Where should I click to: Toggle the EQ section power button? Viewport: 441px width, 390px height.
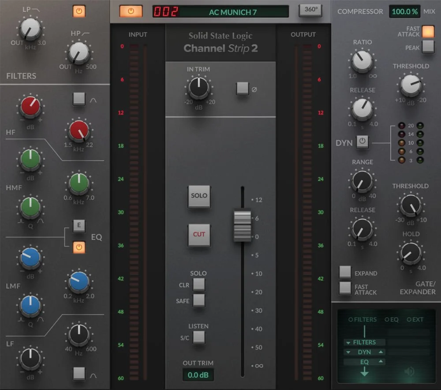point(79,247)
